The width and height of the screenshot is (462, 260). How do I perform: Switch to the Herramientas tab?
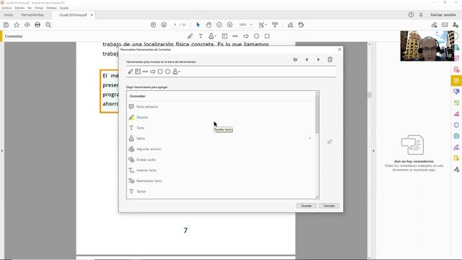point(32,14)
